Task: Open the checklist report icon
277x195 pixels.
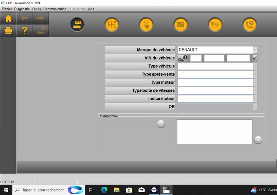Action: pos(181,25)
